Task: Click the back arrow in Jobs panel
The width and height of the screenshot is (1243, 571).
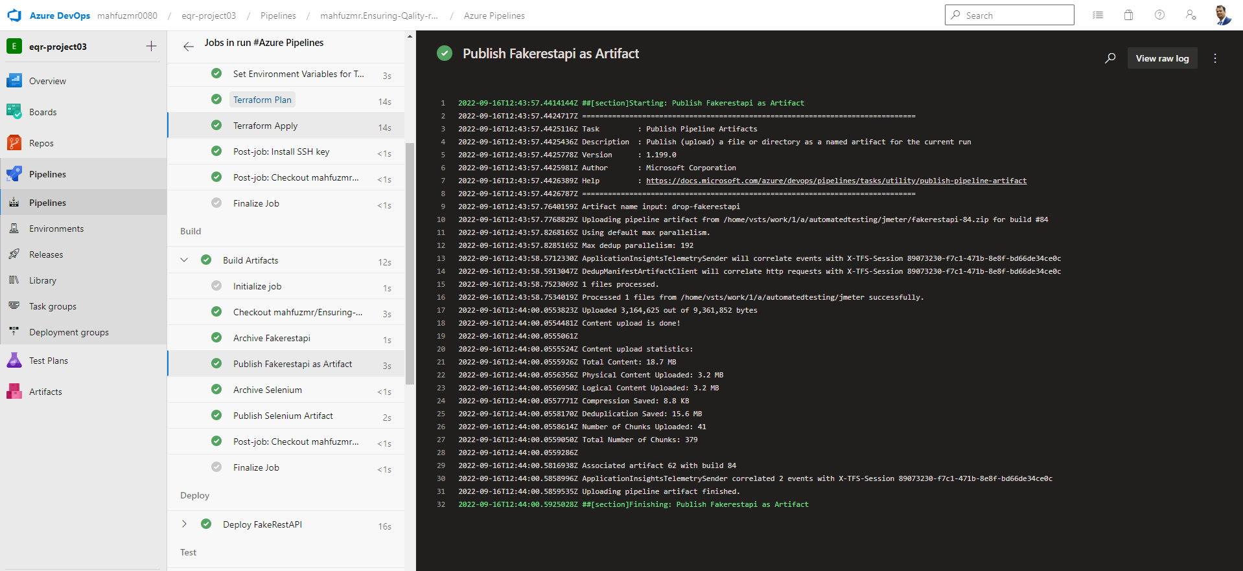Action: (x=189, y=47)
